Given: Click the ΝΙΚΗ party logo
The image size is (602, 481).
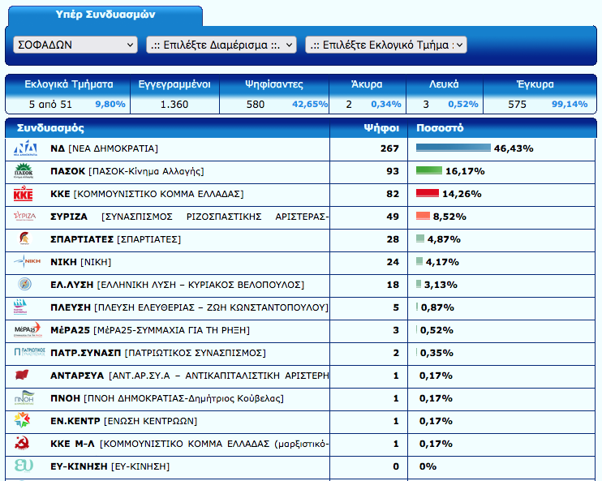Looking at the screenshot, I should (25, 262).
